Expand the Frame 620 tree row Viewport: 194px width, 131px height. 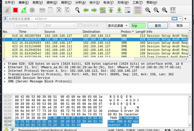pos(5,64)
